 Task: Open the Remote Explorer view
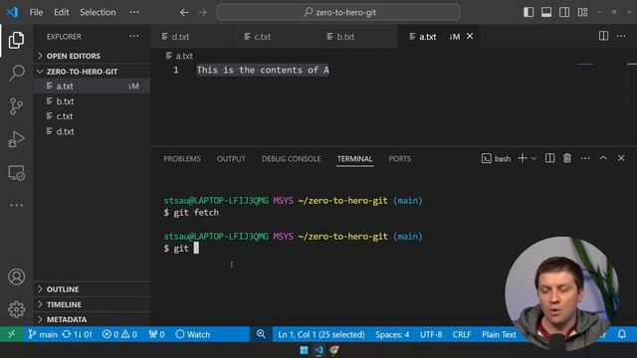pos(16,173)
